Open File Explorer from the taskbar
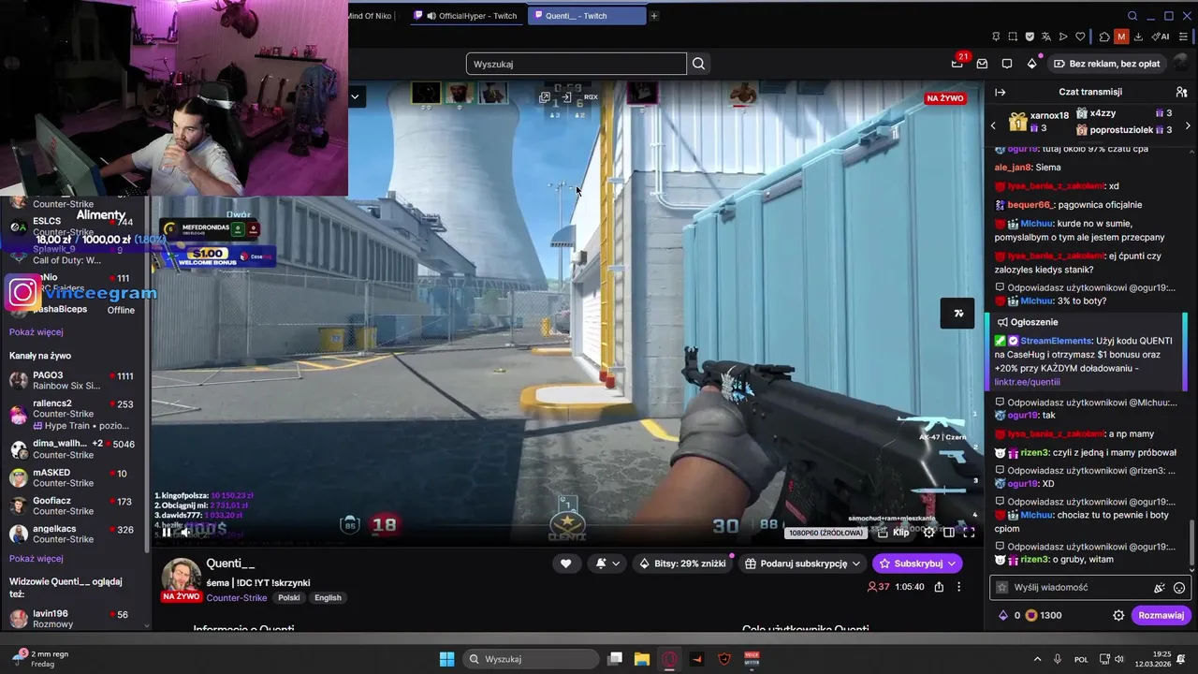1198x674 pixels. (642, 659)
